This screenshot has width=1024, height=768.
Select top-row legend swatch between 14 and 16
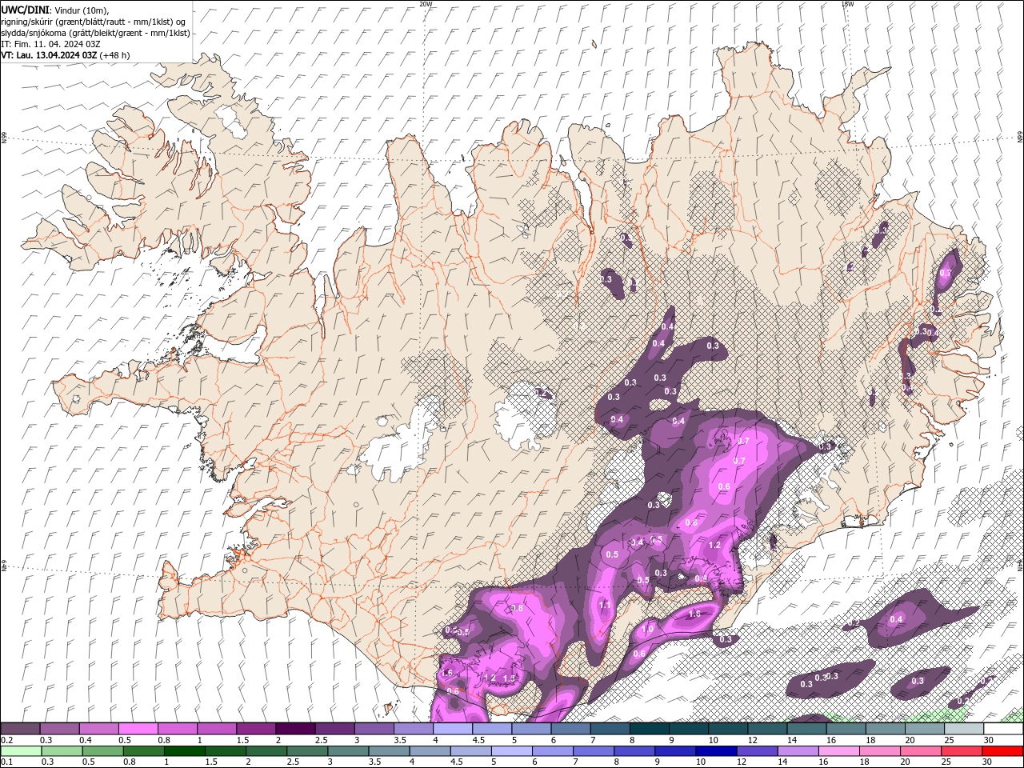coord(807,728)
